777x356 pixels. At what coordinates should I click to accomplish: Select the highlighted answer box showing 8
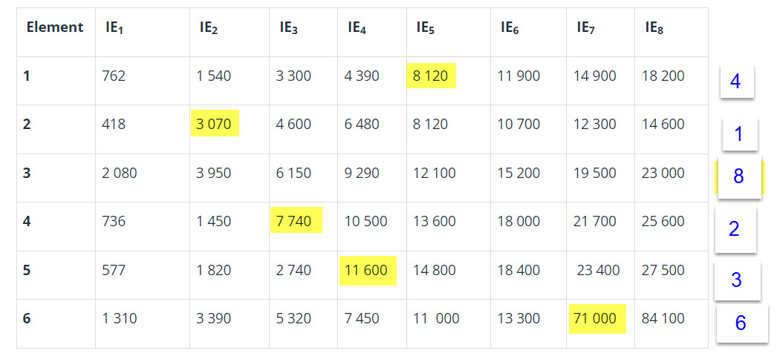739,177
